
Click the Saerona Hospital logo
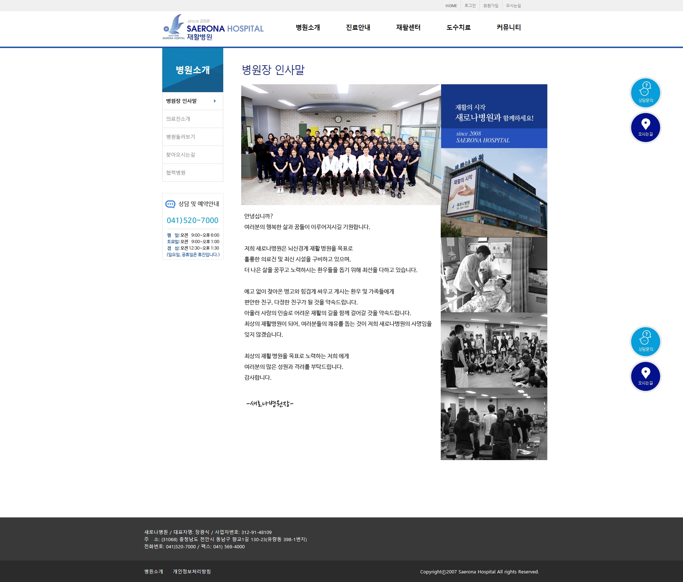(213, 28)
